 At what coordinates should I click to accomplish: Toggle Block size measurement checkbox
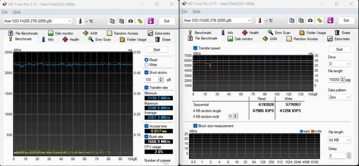coord(195,126)
